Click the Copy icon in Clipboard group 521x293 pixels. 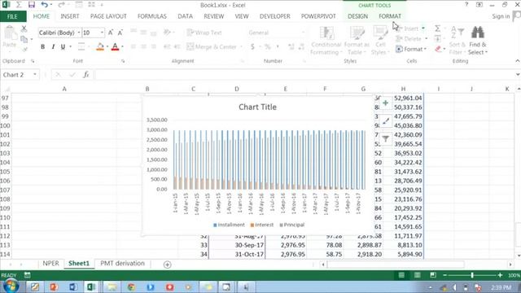tap(24, 39)
